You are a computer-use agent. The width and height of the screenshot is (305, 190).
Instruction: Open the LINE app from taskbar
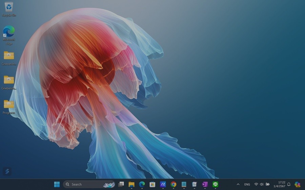[215, 184]
